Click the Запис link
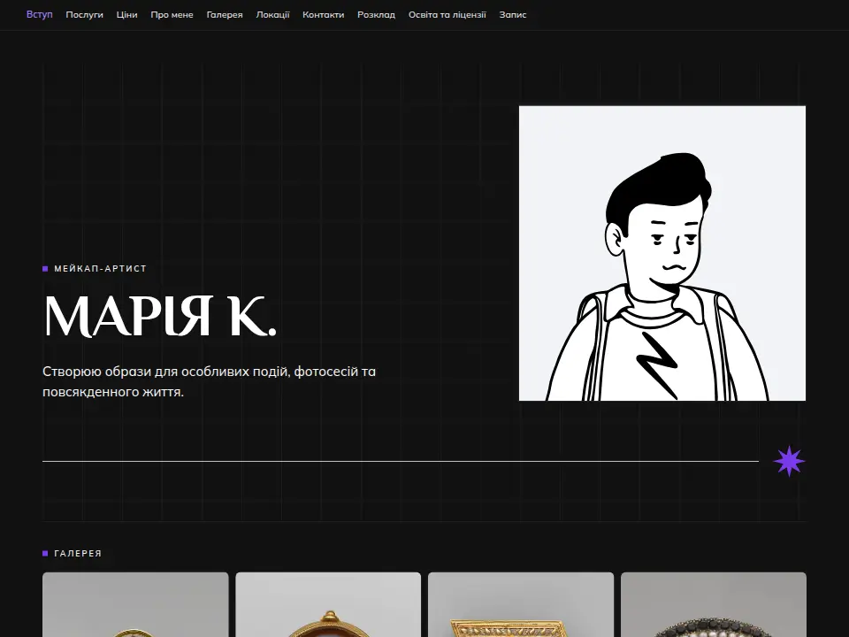Viewport: 849px width, 637px height. (x=513, y=15)
